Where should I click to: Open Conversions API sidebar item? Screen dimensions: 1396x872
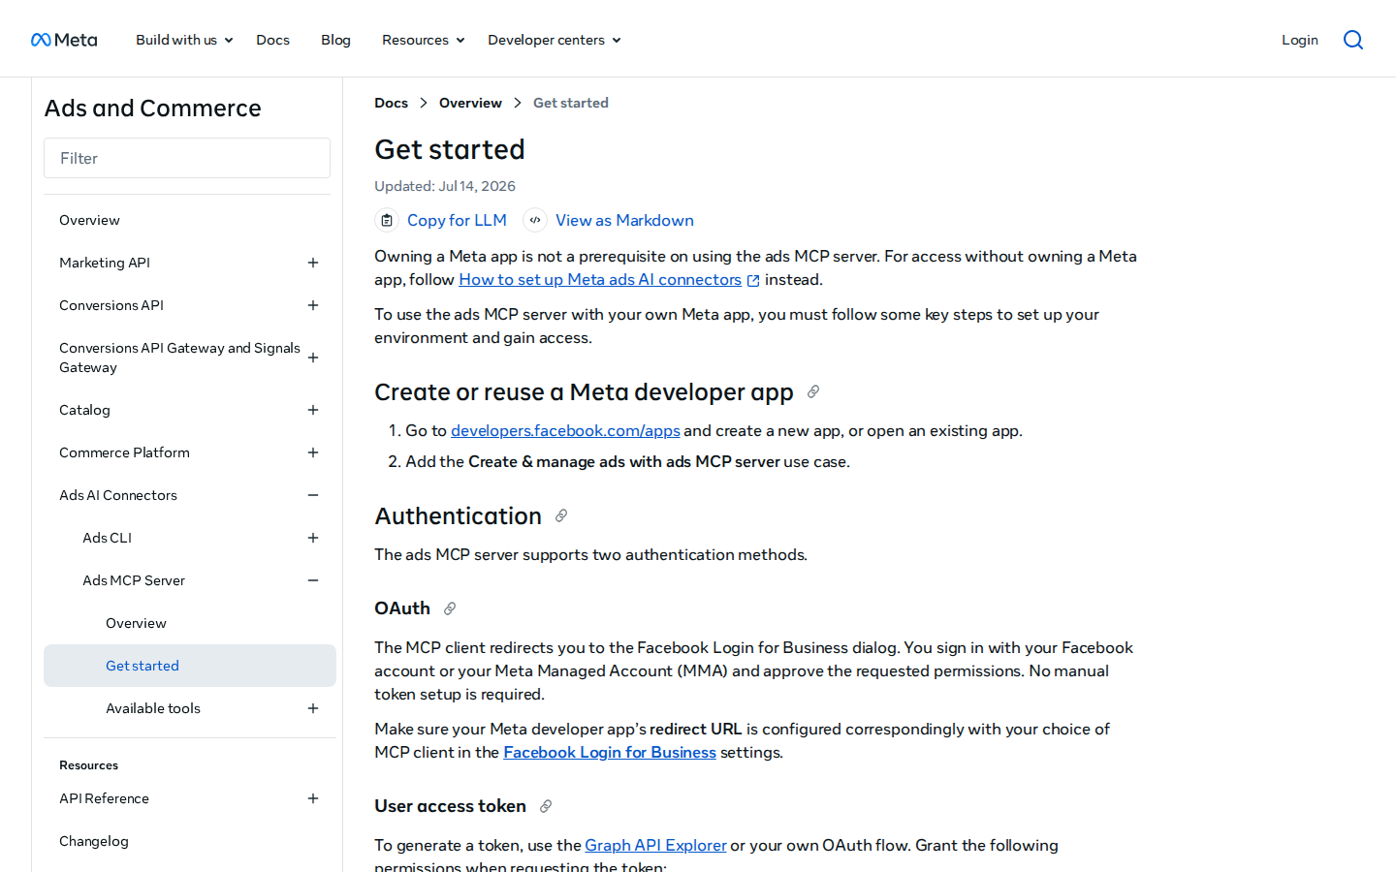pos(111,305)
